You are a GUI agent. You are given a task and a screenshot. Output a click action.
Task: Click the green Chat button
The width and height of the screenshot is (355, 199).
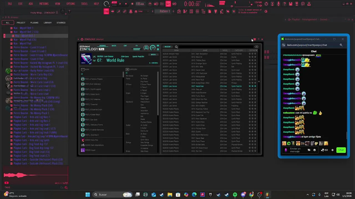(x=341, y=150)
